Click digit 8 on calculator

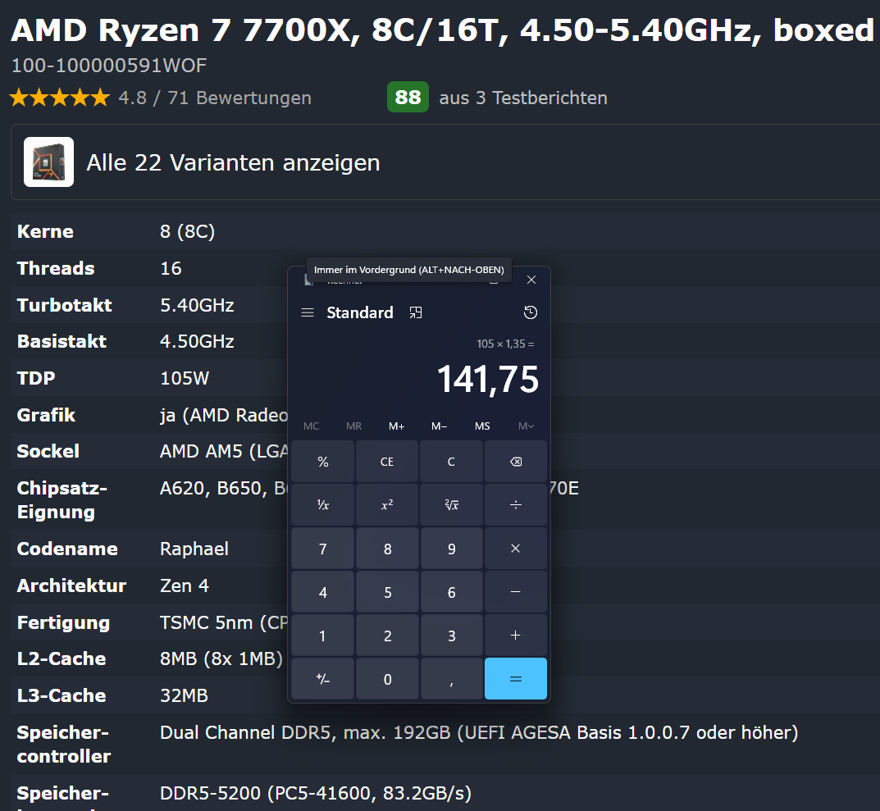tap(387, 549)
